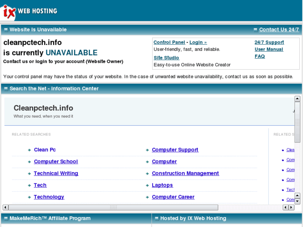Click arrow bullet beside Computer Career

pyautogui.click(x=147, y=197)
